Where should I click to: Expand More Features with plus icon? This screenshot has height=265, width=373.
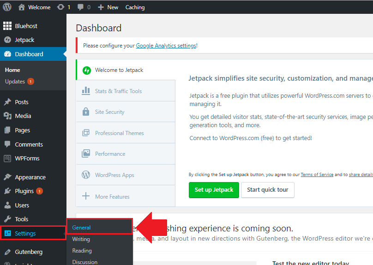pos(86,196)
